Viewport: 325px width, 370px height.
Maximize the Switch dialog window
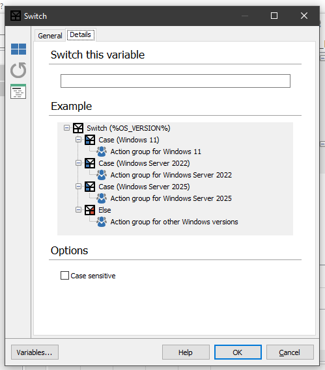click(274, 16)
